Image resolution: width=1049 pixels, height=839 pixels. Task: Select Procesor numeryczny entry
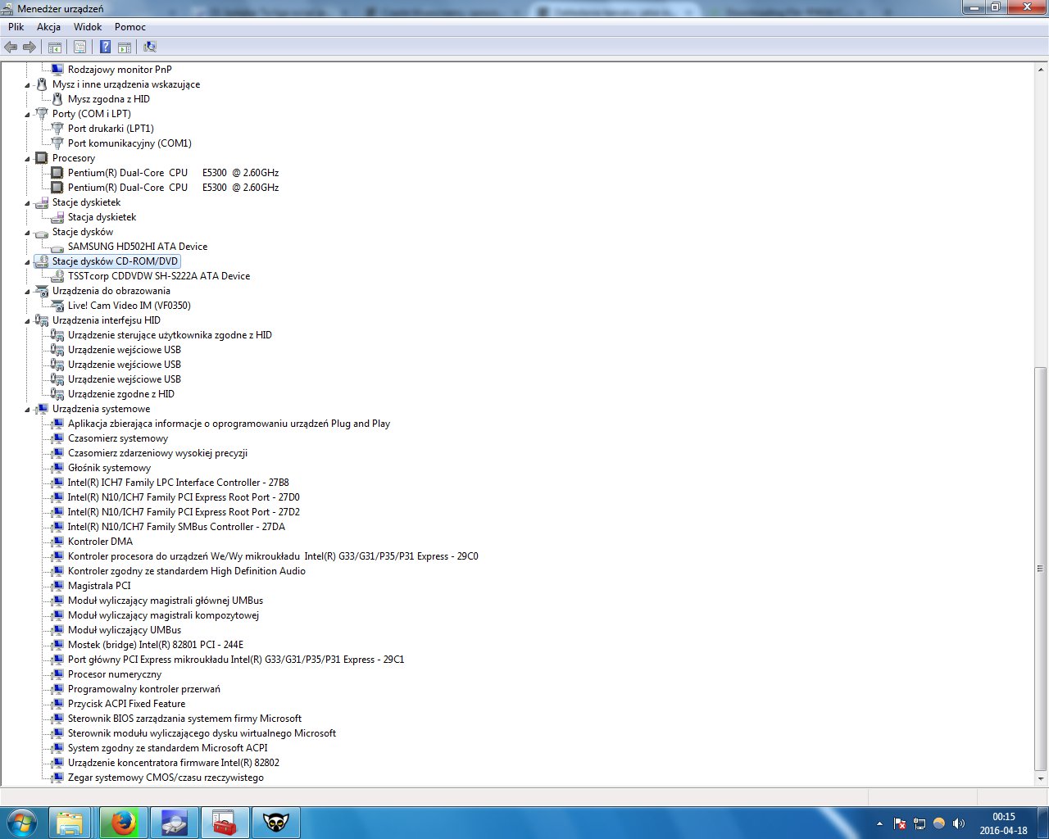(x=115, y=674)
